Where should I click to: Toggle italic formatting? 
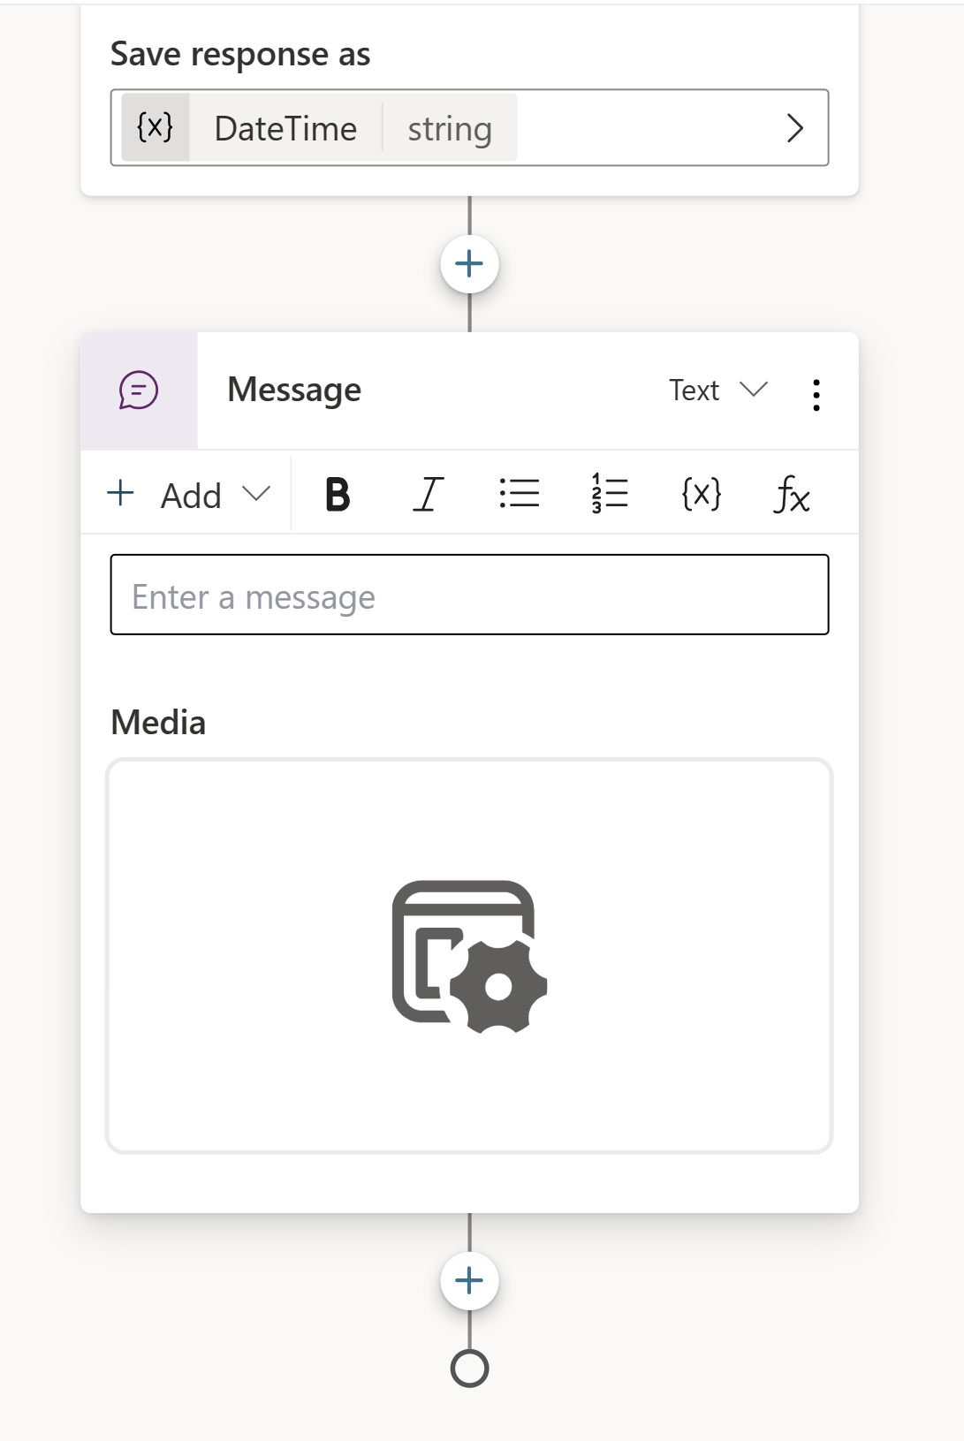point(428,495)
